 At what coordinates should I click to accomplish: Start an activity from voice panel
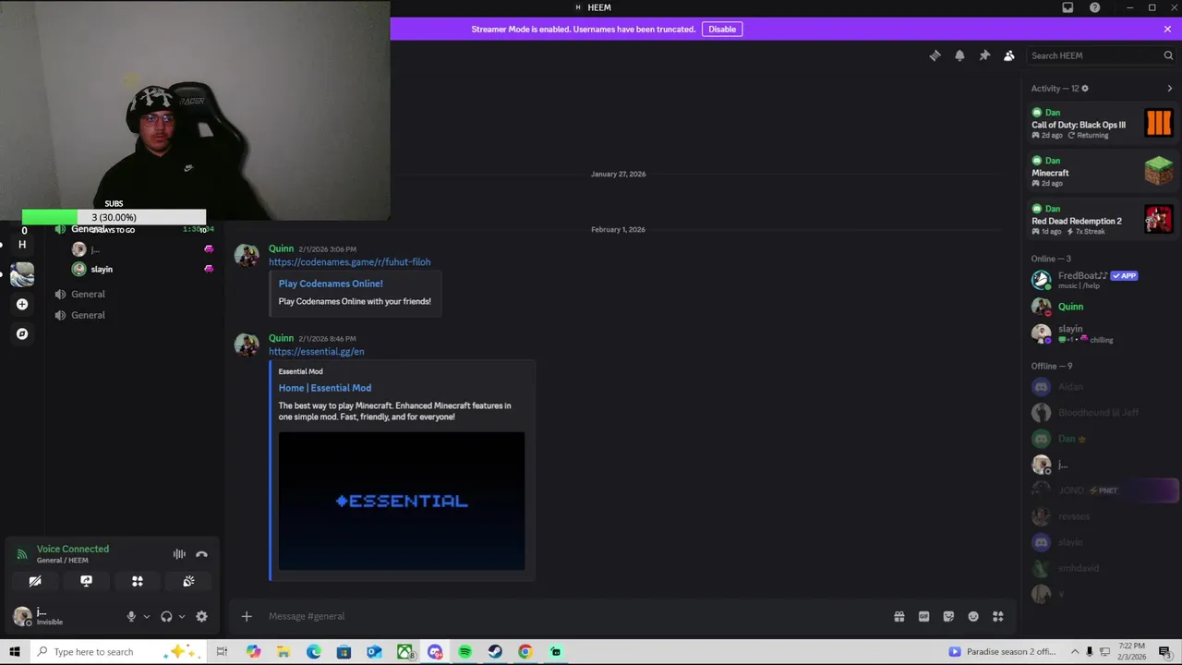138,581
